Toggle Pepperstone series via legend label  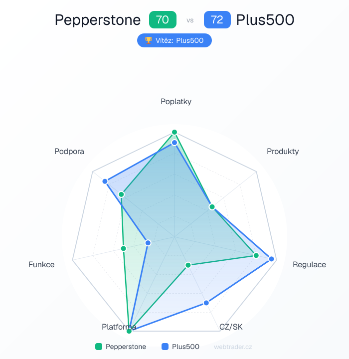tap(126, 347)
